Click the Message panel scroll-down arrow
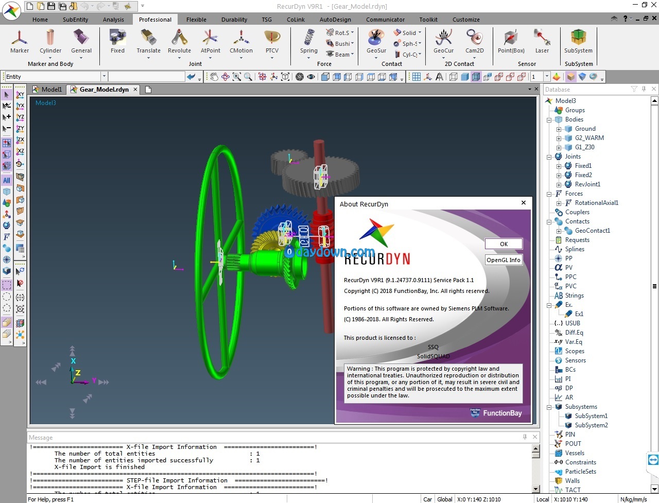Screen dimensions: 659x503 535,489
